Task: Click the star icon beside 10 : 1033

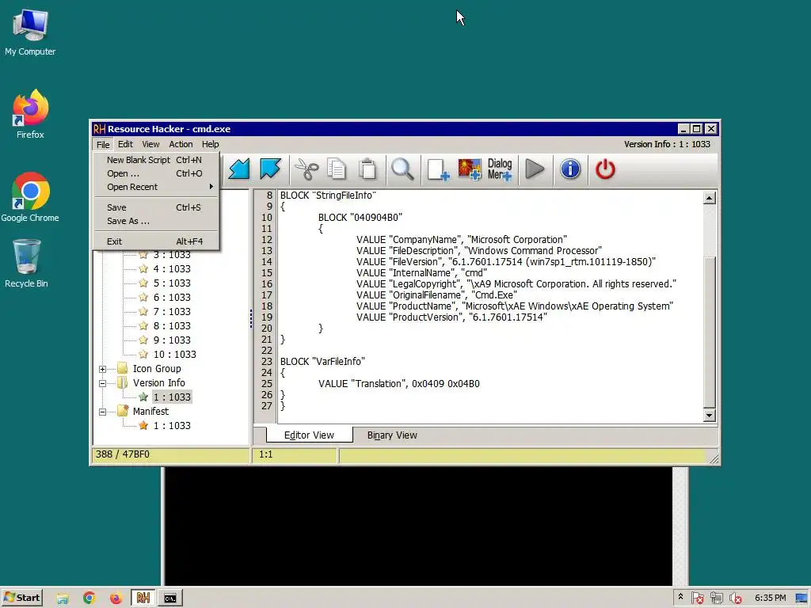Action: coord(143,354)
